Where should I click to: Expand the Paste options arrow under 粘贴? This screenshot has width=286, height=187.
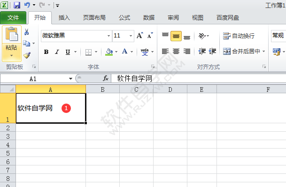point(12,55)
